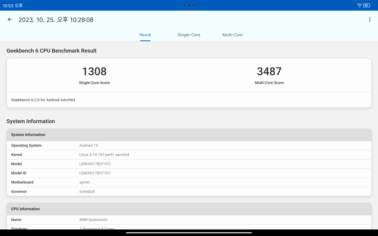Select the Motherboard row label

pyautogui.click(x=22, y=182)
